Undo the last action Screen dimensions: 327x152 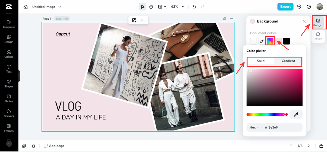pyautogui.click(x=194, y=7)
